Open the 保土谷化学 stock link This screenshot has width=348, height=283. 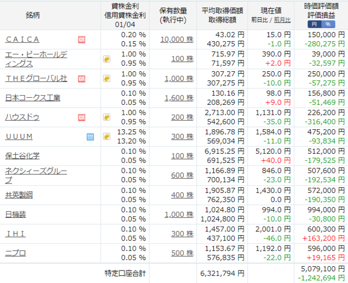(x=22, y=156)
